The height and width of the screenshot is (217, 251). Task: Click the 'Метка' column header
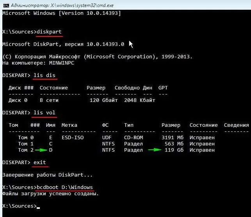coord(69,125)
